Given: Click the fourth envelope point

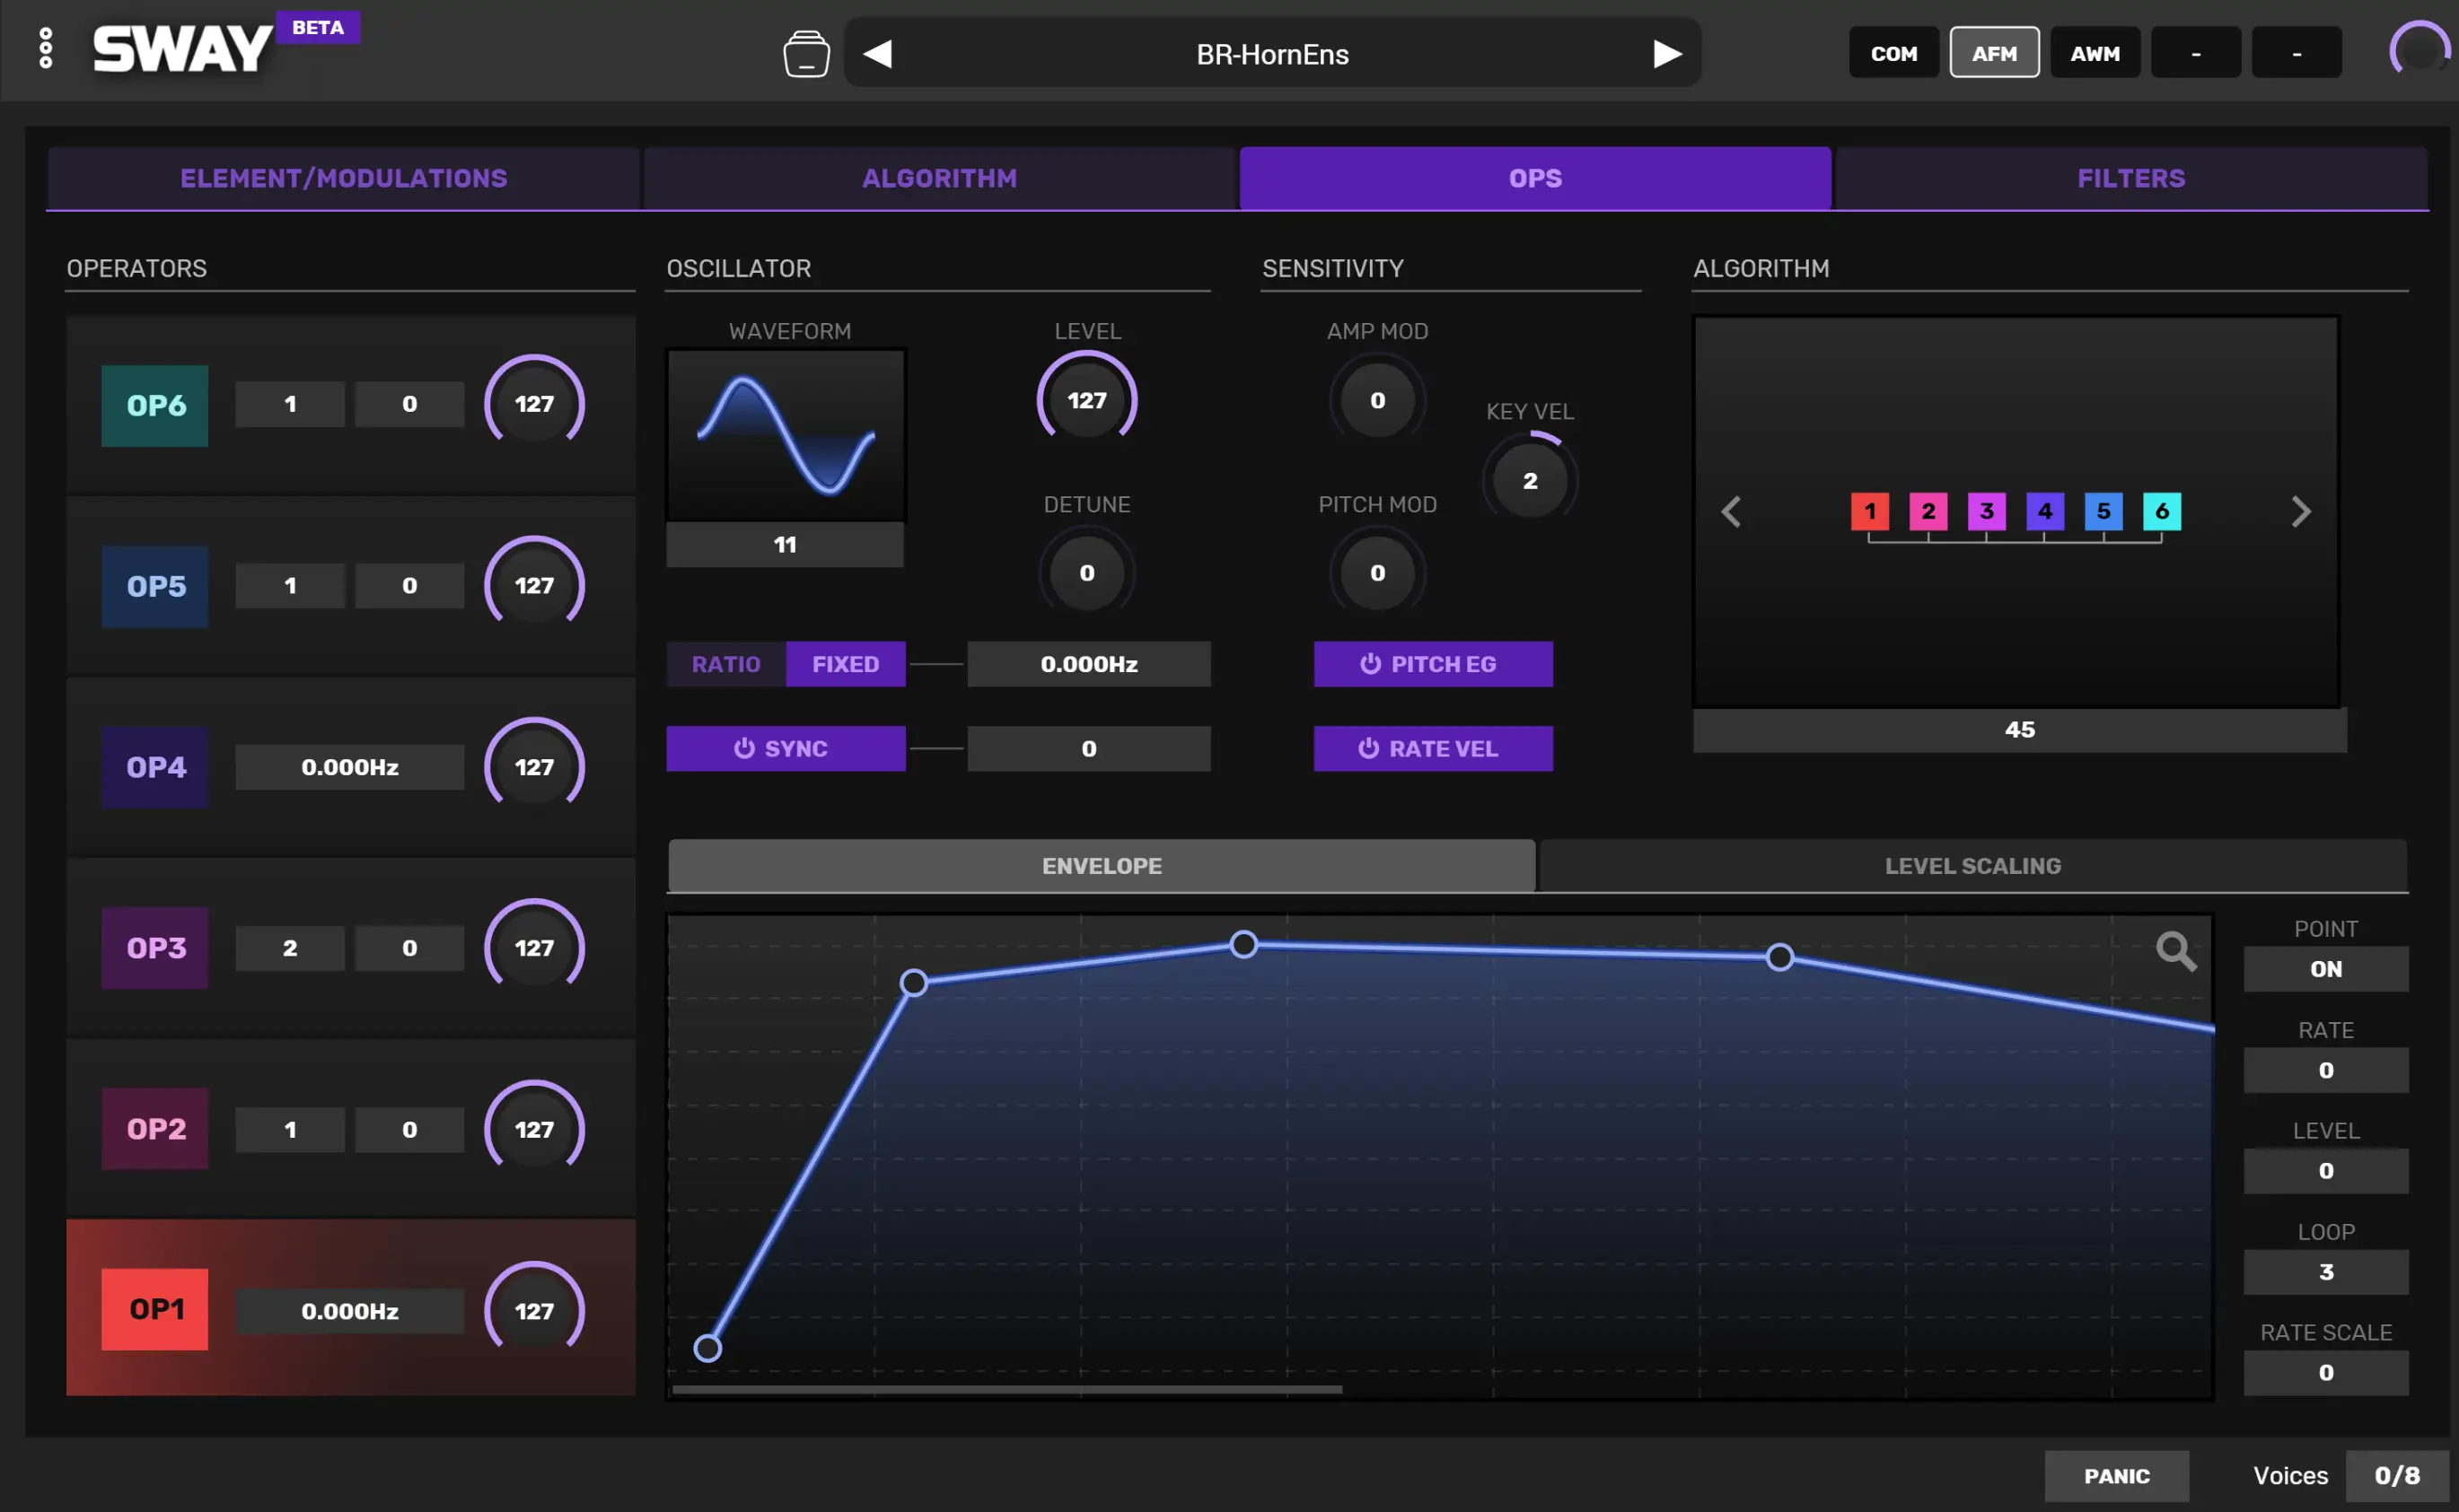Looking at the screenshot, I should 1779,957.
